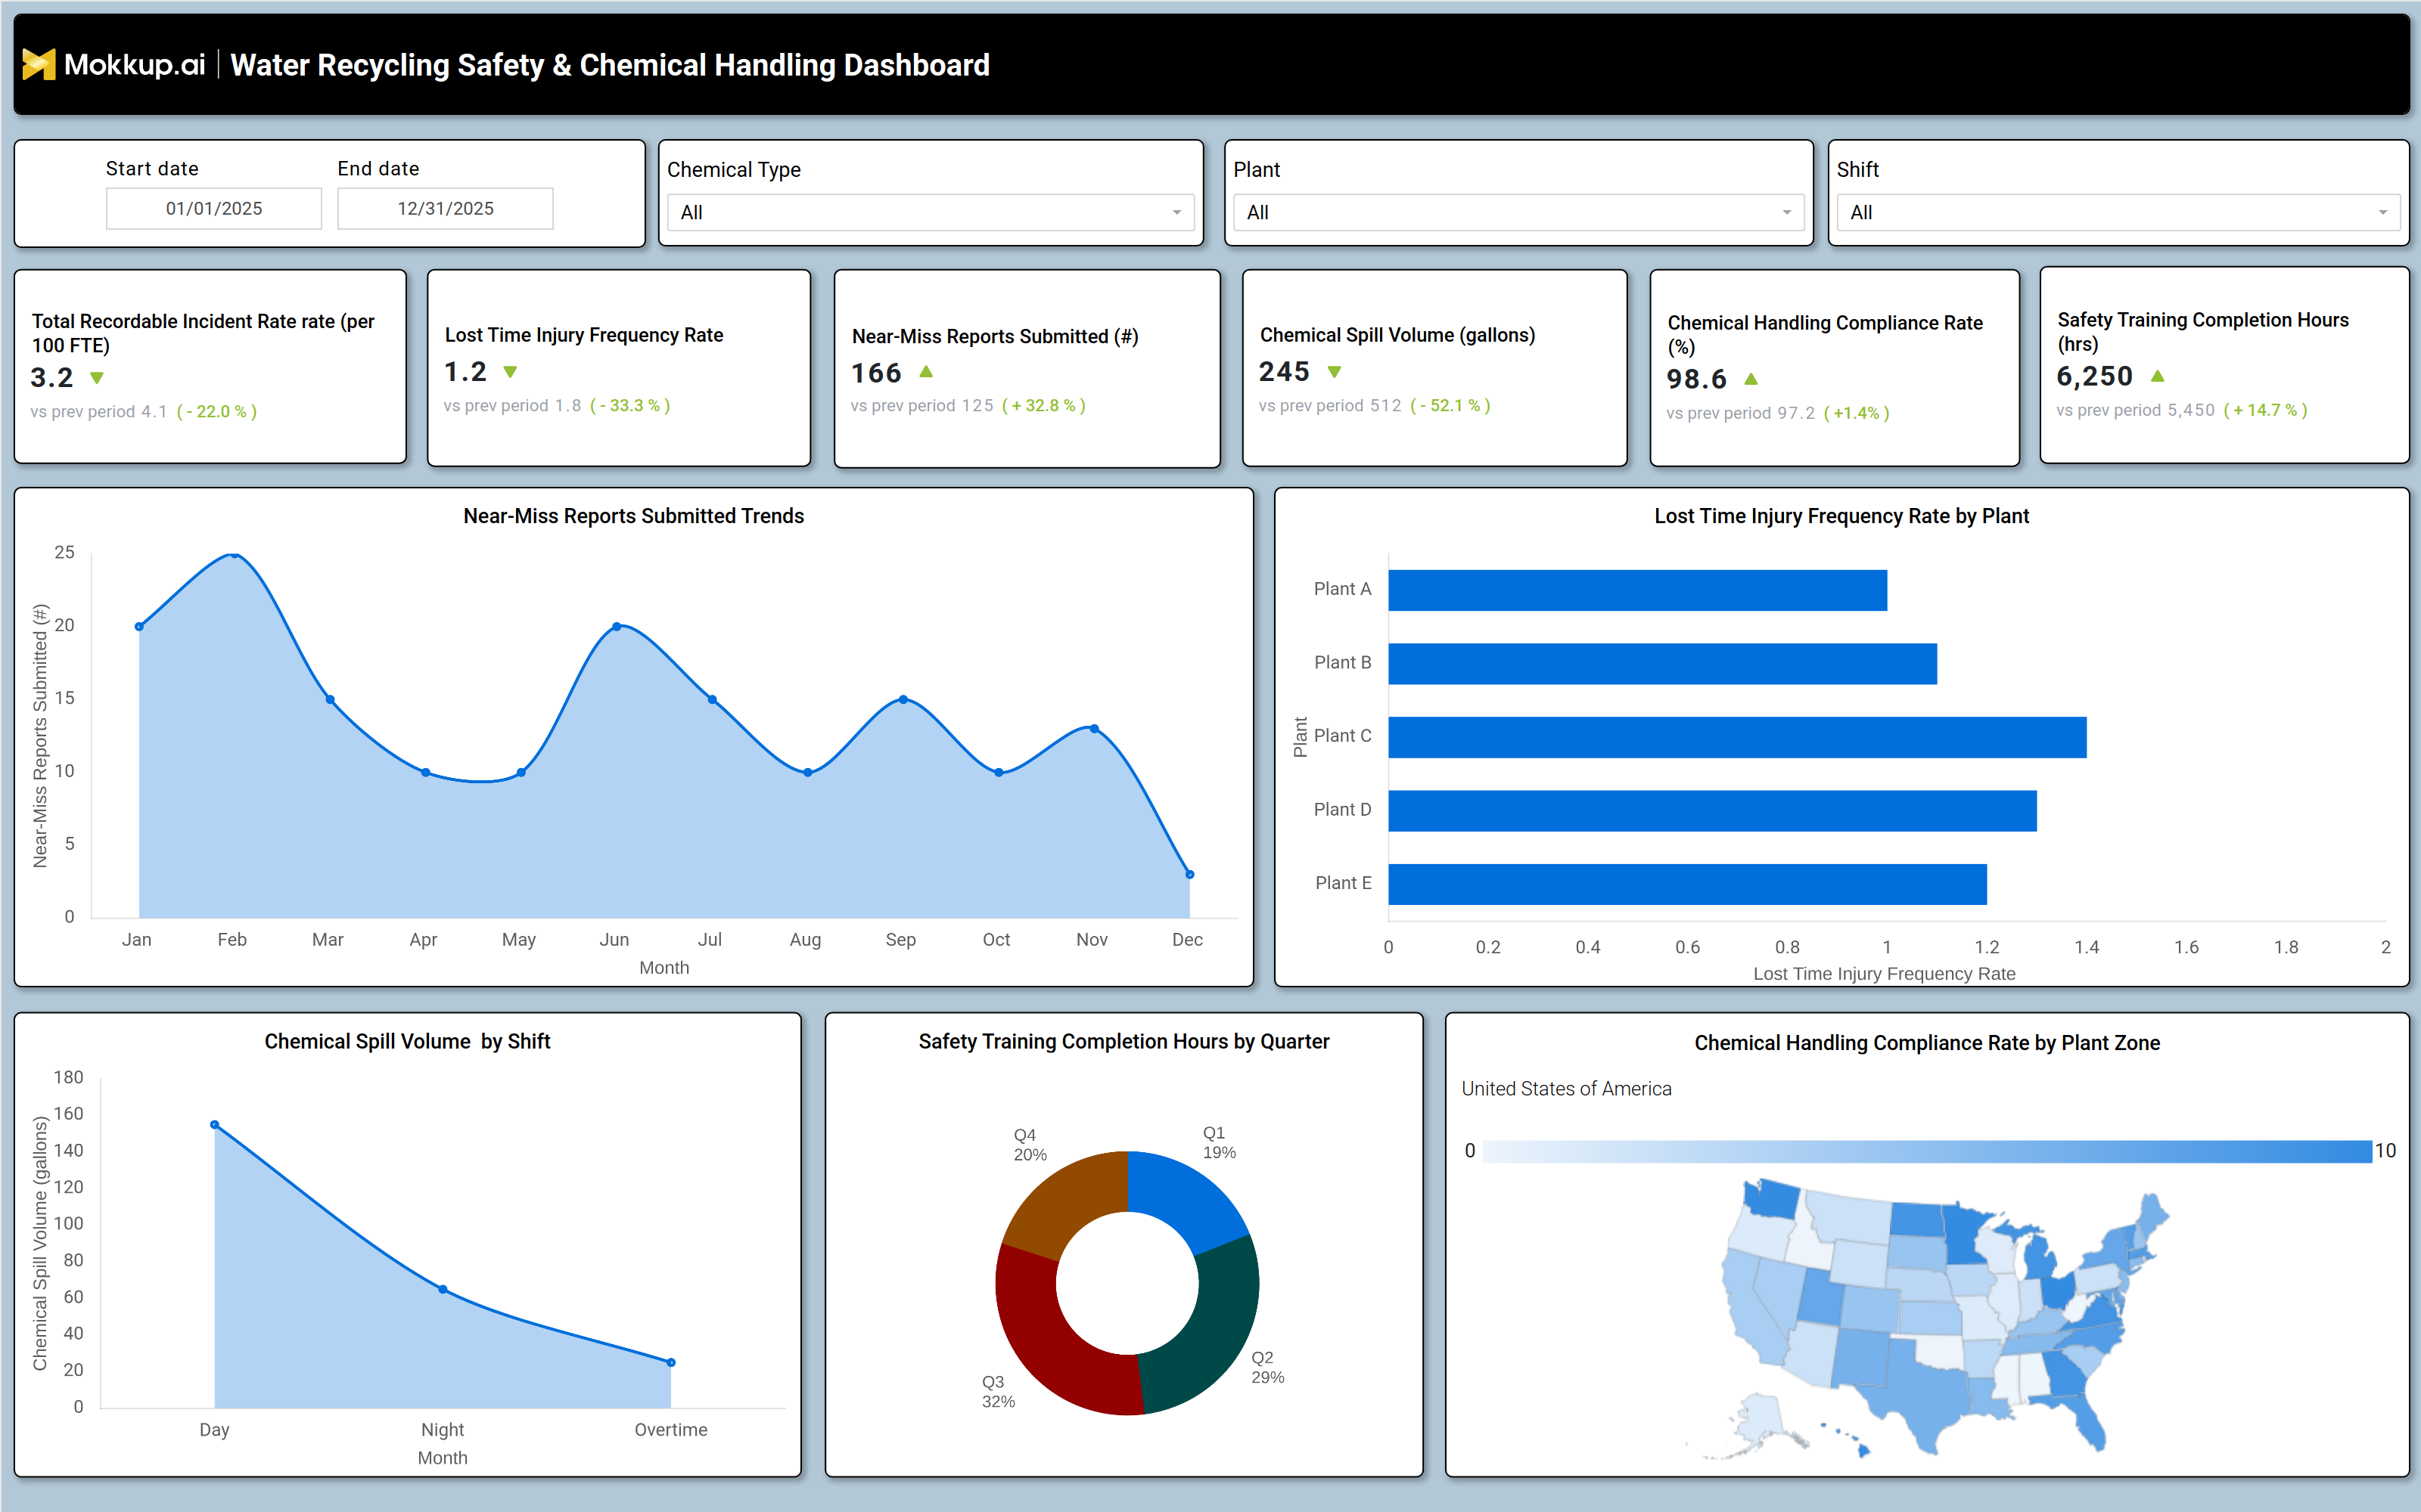Click Alaska on the compliance map

1761,1420
